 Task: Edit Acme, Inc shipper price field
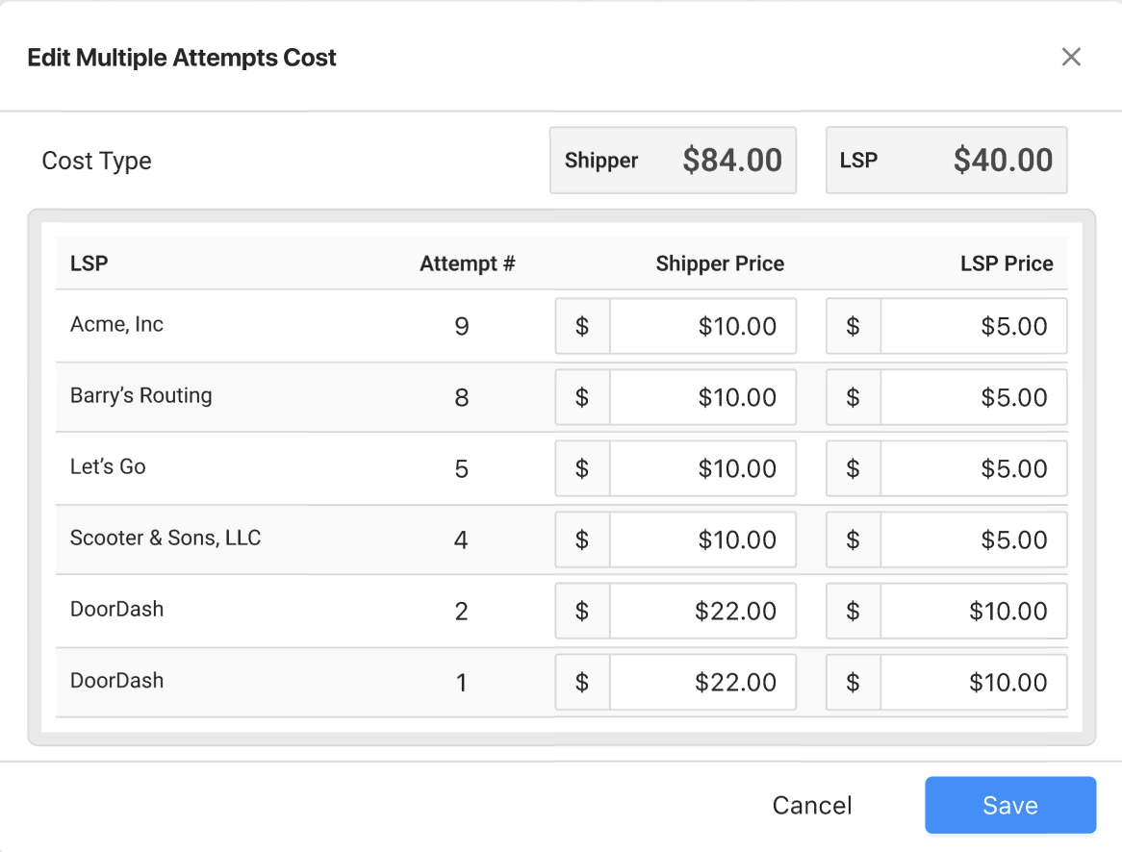702,326
